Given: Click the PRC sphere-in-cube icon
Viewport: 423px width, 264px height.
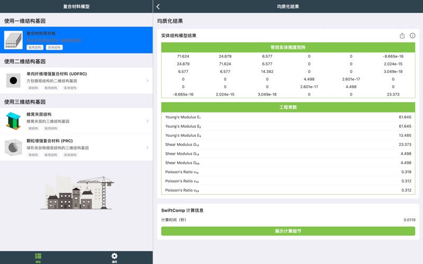Looking at the screenshot, I should pos(14,148).
